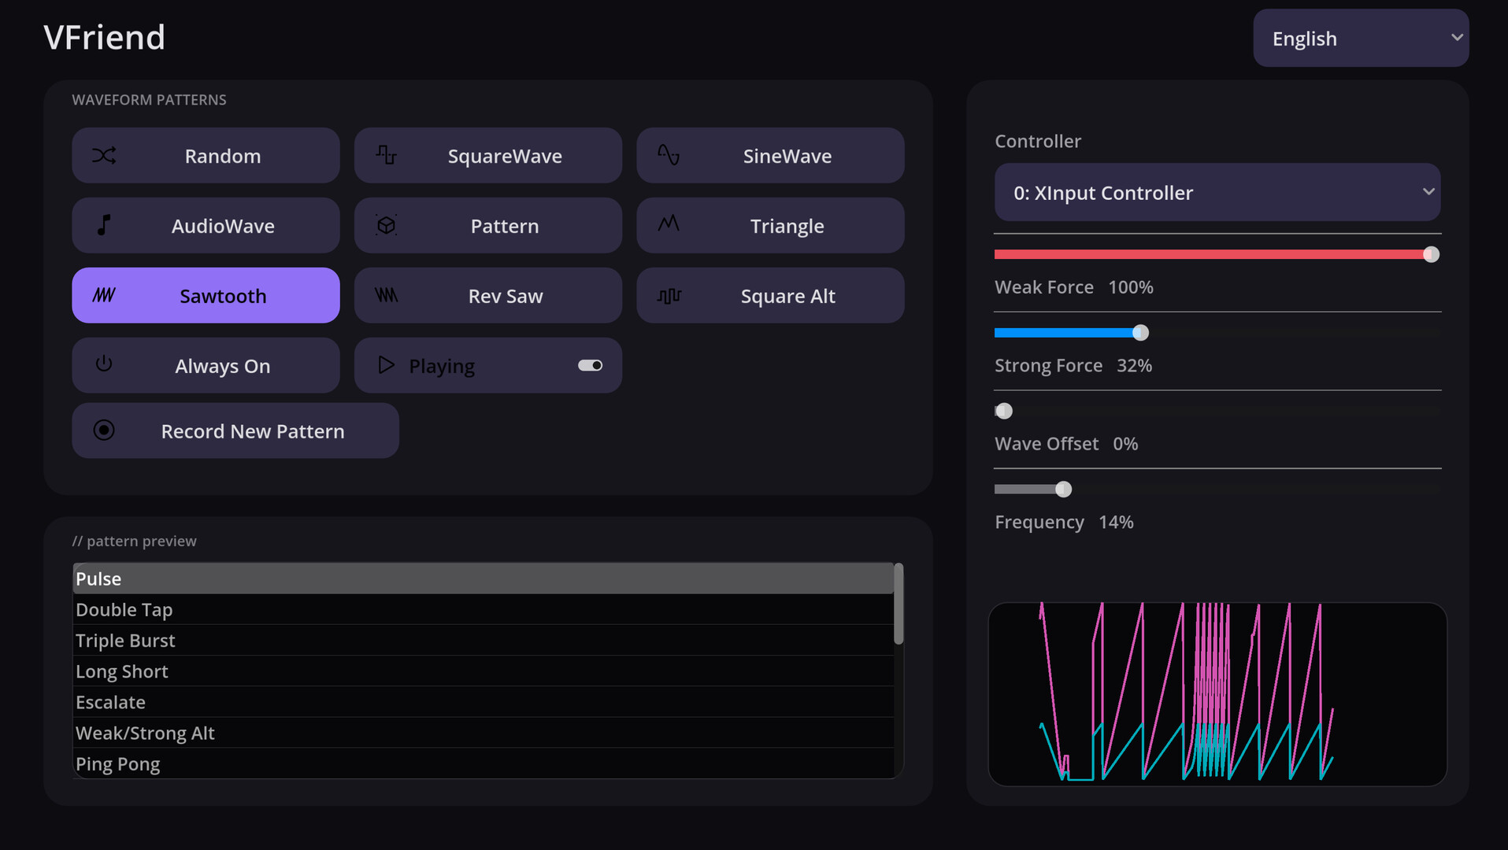This screenshot has width=1508, height=850.
Task: Click the VFriend app title
Action: pos(105,37)
